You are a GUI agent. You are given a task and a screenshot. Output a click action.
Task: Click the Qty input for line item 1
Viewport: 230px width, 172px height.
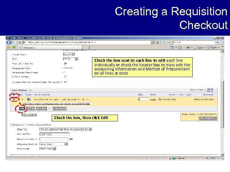143,99
